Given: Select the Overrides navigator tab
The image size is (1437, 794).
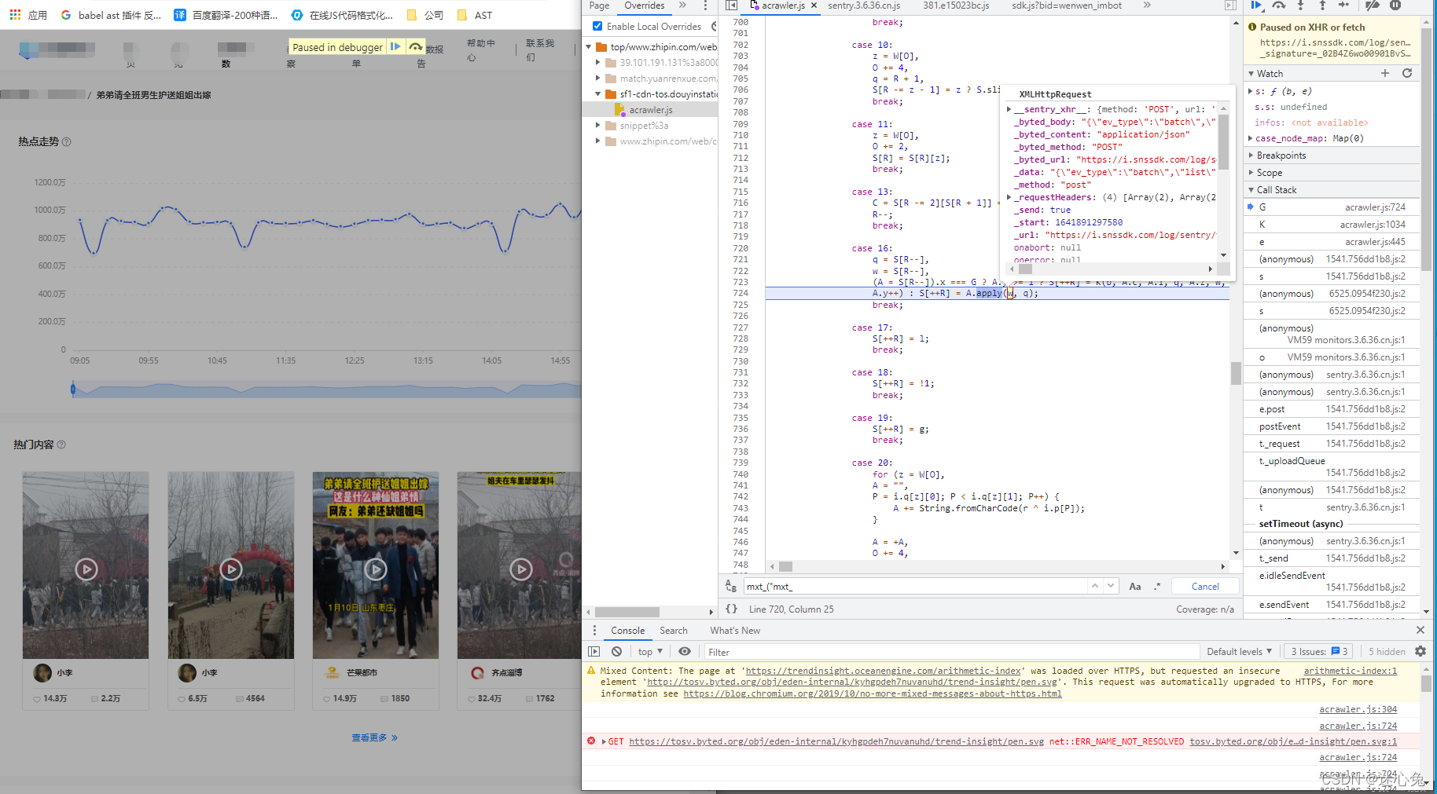Looking at the screenshot, I should coord(645,5).
